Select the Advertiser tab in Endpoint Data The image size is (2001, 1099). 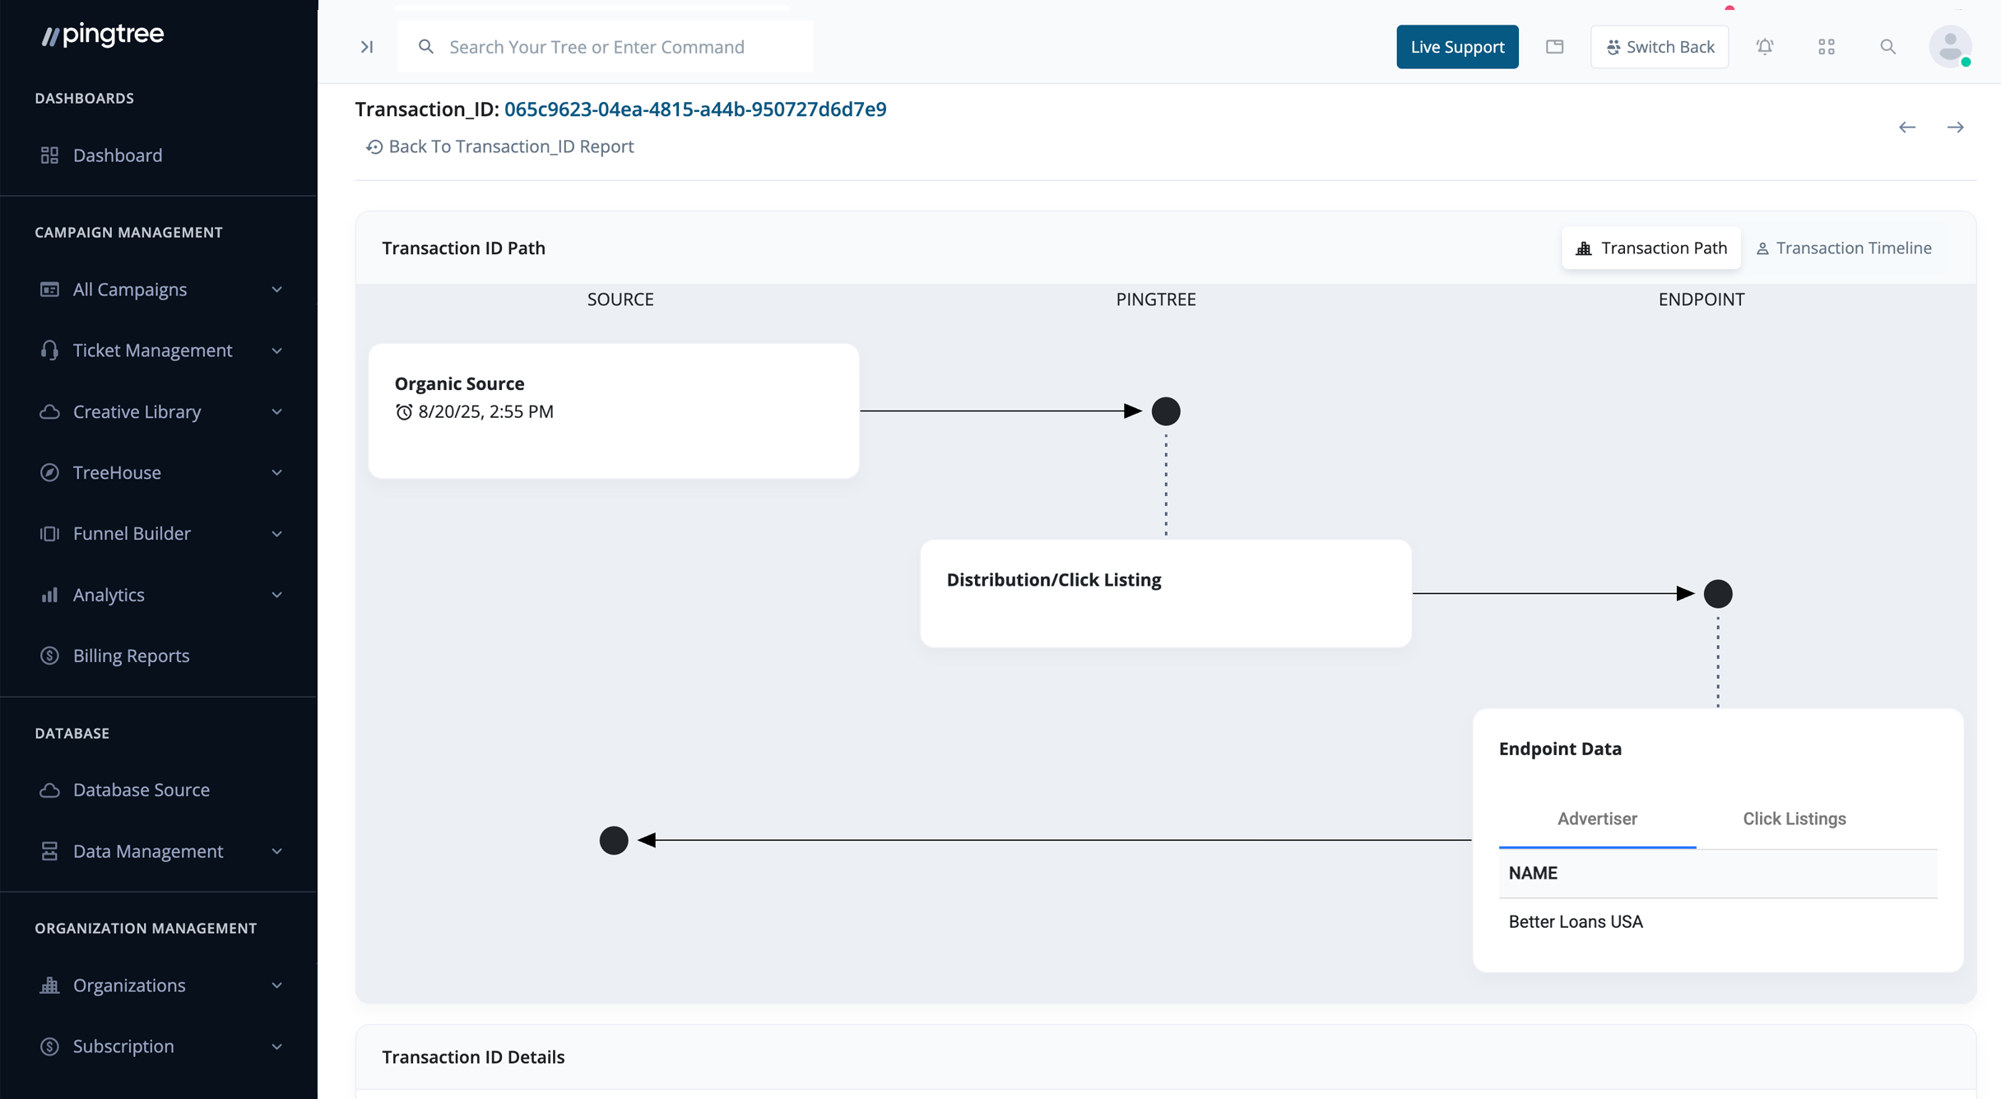[x=1597, y=818]
